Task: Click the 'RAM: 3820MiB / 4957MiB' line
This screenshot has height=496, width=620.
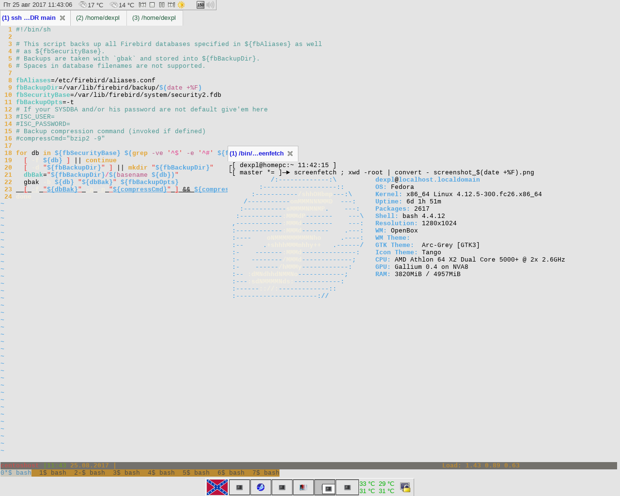Action: (x=418, y=274)
